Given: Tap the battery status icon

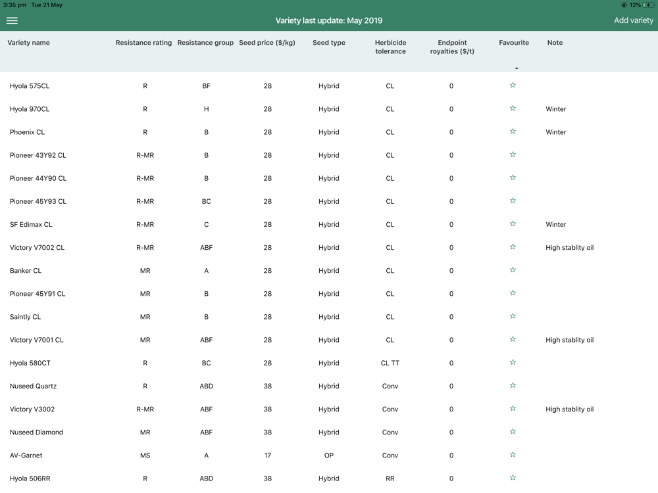Looking at the screenshot, I should (648, 5).
